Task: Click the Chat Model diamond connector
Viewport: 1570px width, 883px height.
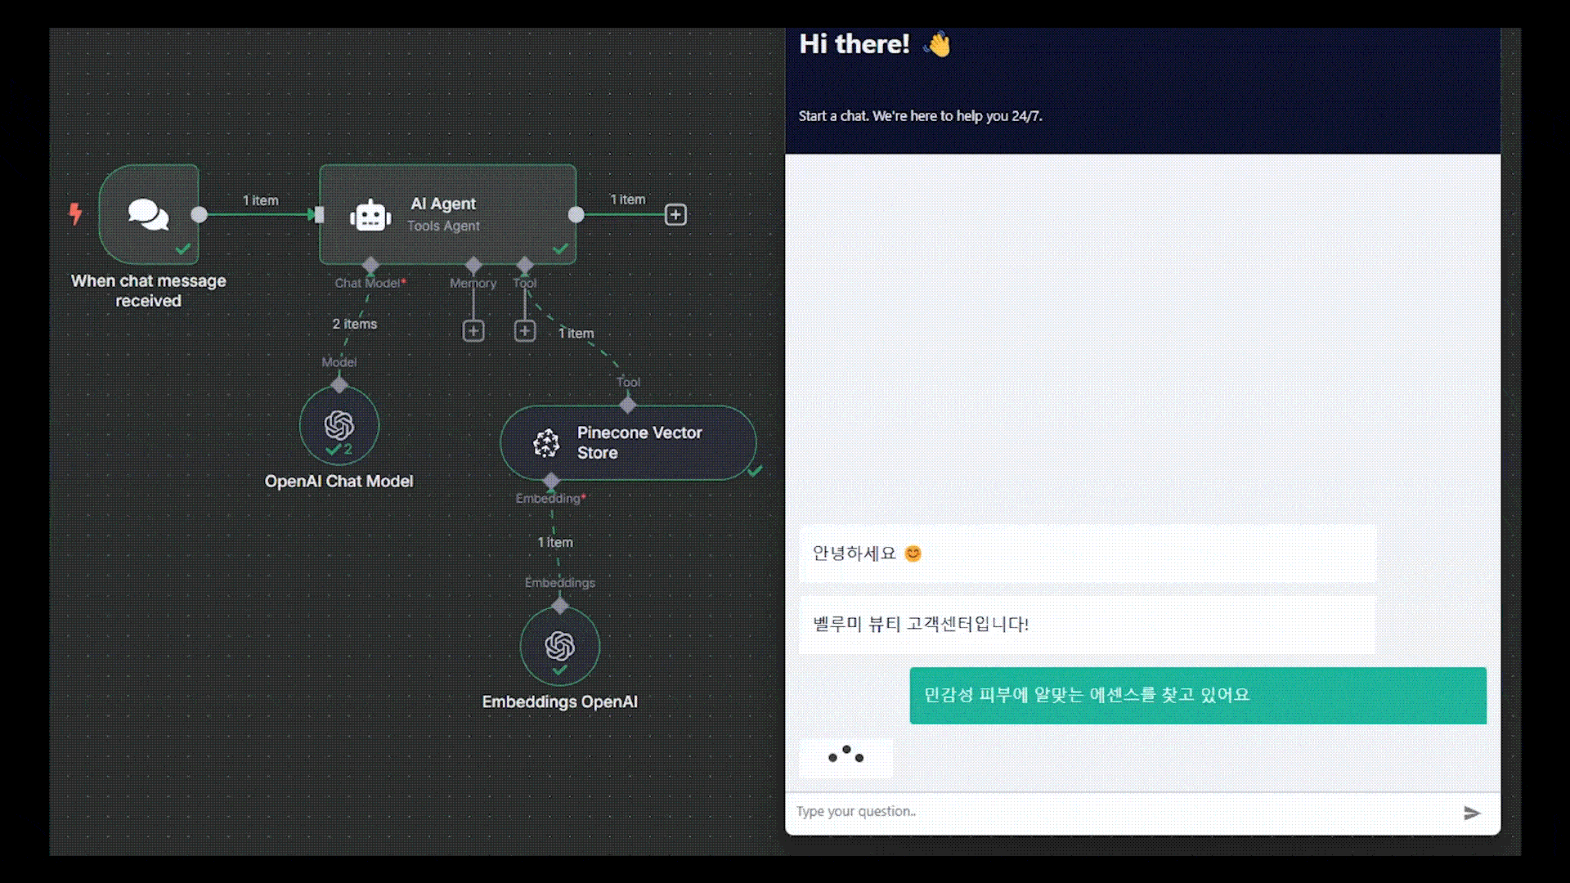Action: (x=371, y=265)
